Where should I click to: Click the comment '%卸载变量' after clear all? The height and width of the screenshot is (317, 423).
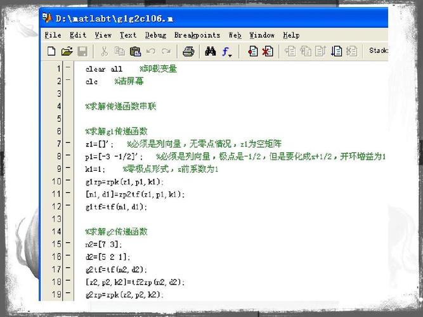click(158, 69)
